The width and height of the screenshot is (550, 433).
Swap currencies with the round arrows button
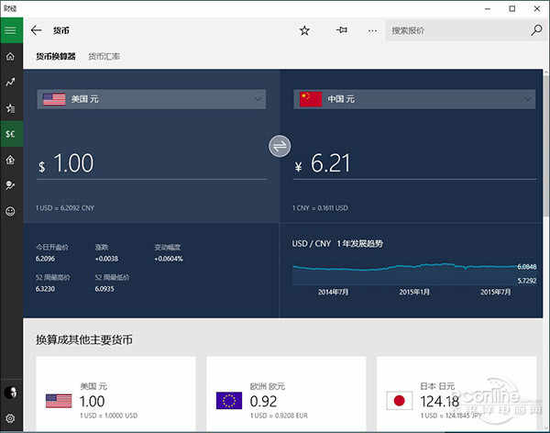tap(280, 146)
